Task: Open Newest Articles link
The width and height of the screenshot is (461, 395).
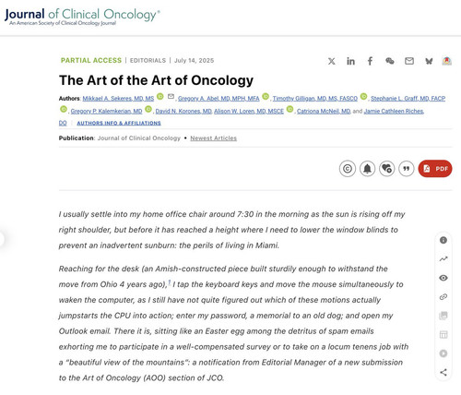Action: click(x=213, y=138)
